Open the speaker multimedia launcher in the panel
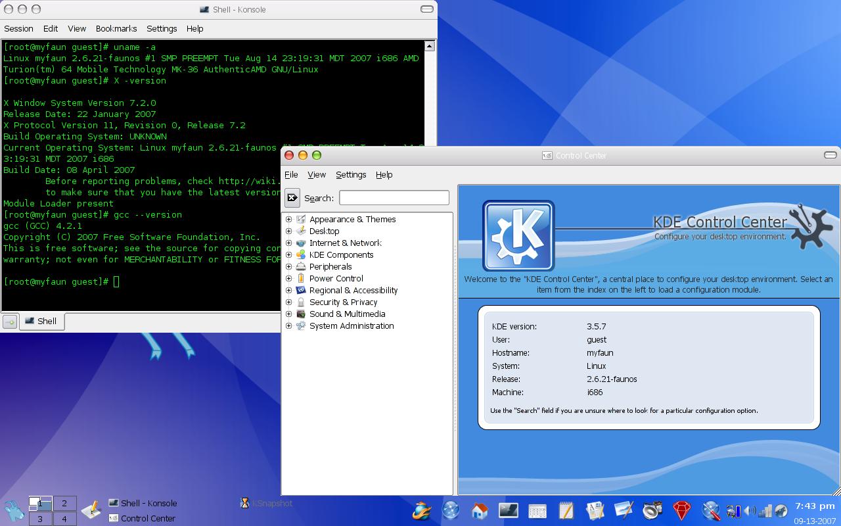 pos(652,510)
